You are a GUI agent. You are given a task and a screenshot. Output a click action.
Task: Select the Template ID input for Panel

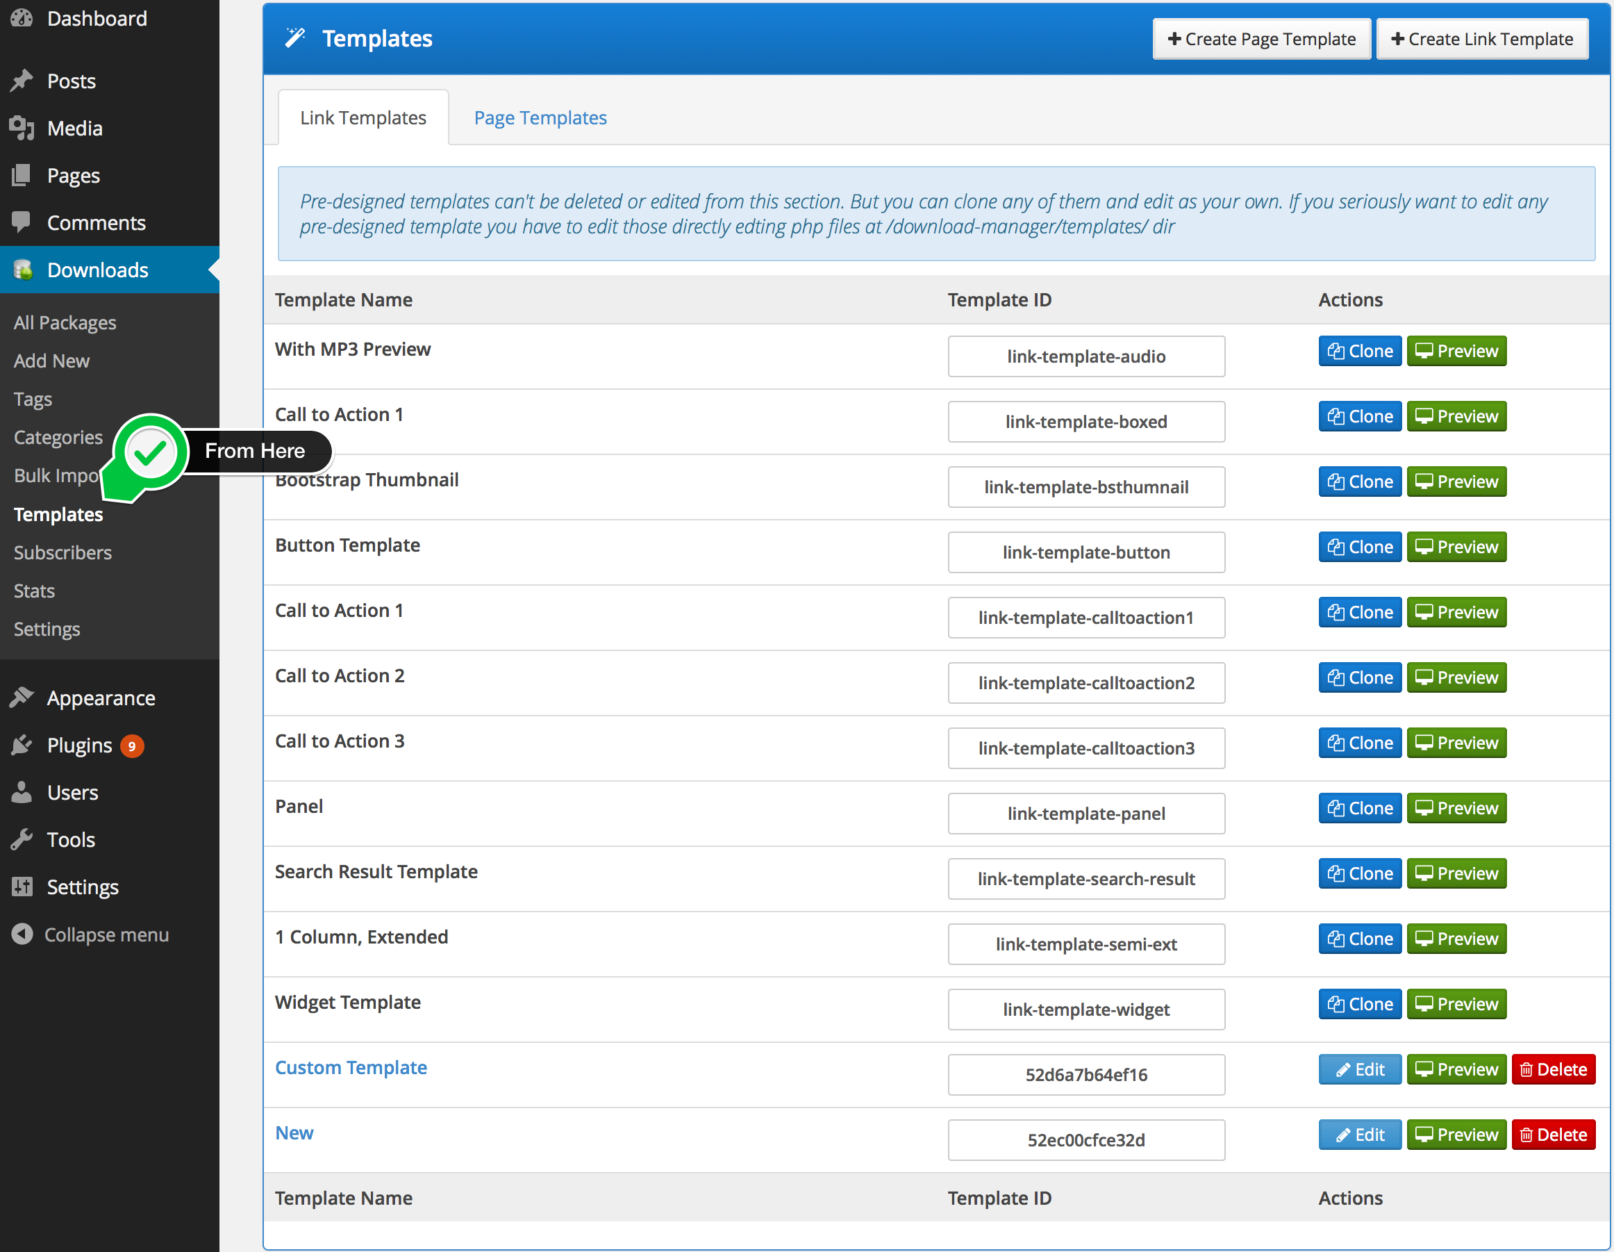1086,813
